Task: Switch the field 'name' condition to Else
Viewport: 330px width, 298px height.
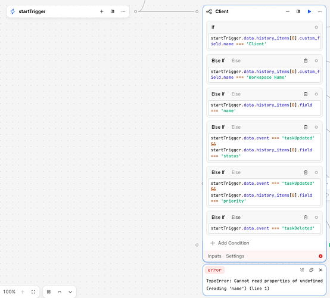Action: 236,94
